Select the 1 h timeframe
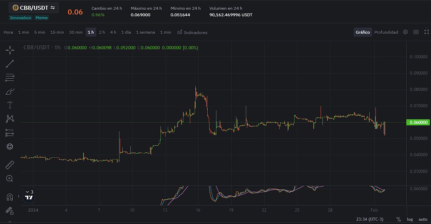This screenshot has width=431, height=224. pyautogui.click(x=91, y=32)
